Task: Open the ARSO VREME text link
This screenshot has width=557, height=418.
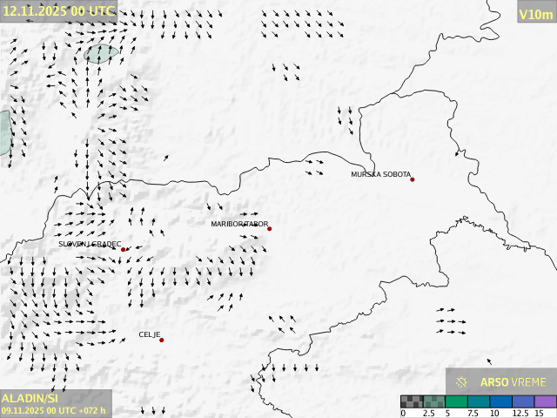Action: (x=513, y=382)
